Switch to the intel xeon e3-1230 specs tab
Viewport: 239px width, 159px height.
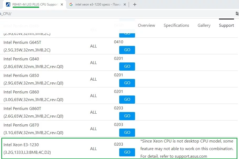coord(98,4)
